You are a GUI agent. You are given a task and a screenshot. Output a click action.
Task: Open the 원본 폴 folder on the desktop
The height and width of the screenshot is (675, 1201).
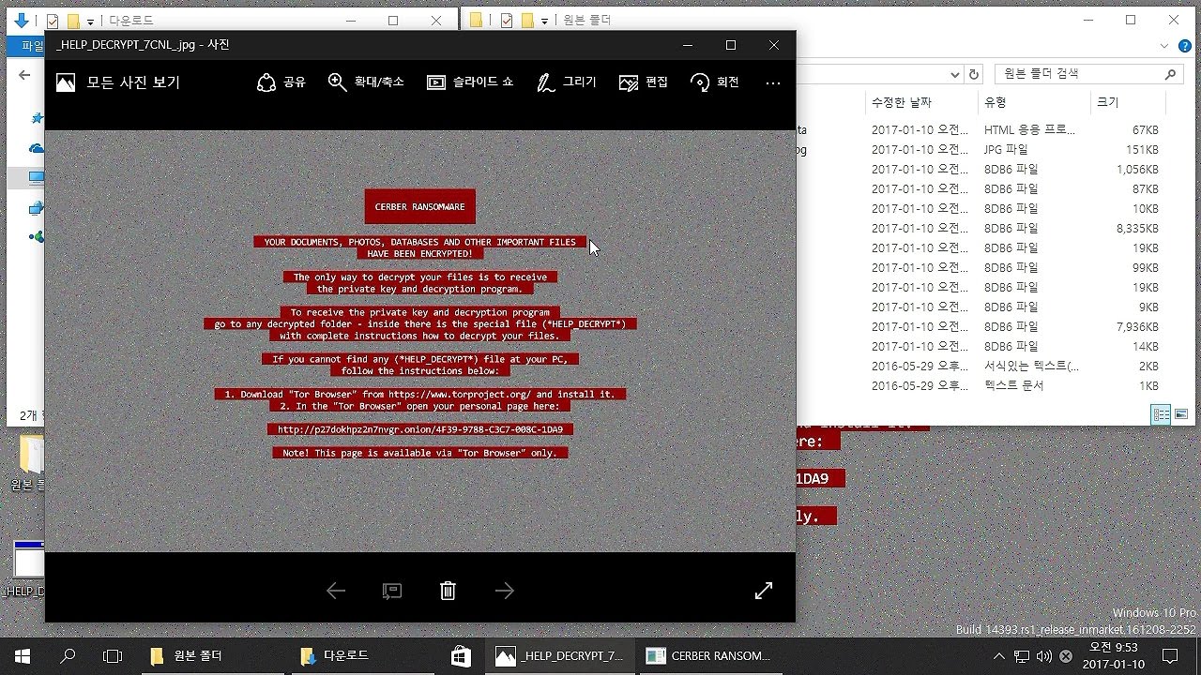click(30, 463)
